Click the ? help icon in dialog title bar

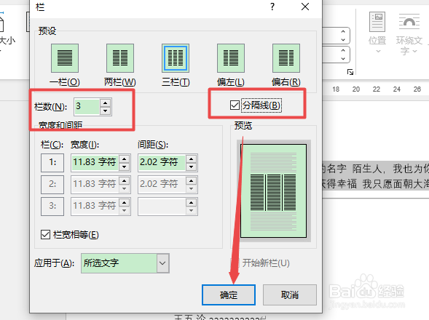(x=272, y=7)
